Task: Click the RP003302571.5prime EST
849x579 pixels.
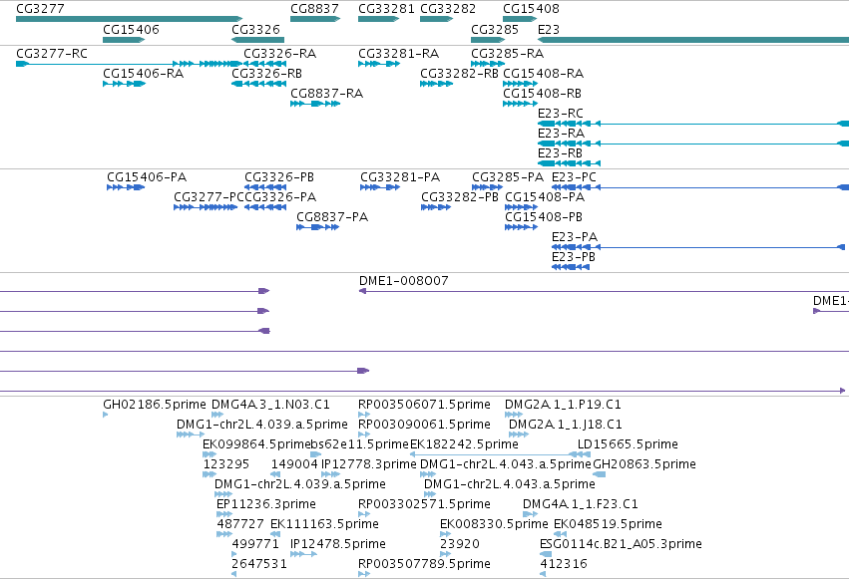Action: [x=364, y=514]
